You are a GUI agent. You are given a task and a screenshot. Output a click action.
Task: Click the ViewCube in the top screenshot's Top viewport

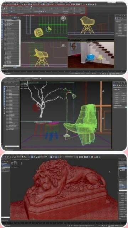click(x=63, y=18)
